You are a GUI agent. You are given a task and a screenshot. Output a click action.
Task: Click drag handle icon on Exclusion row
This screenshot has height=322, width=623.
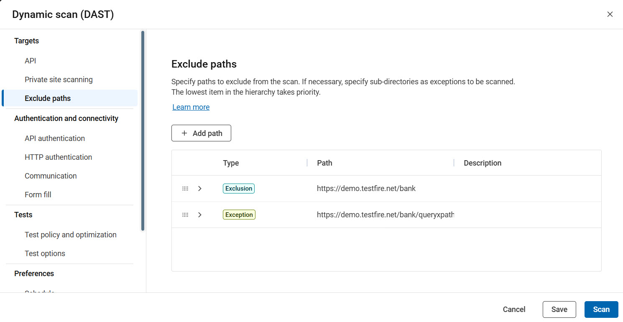(x=185, y=189)
